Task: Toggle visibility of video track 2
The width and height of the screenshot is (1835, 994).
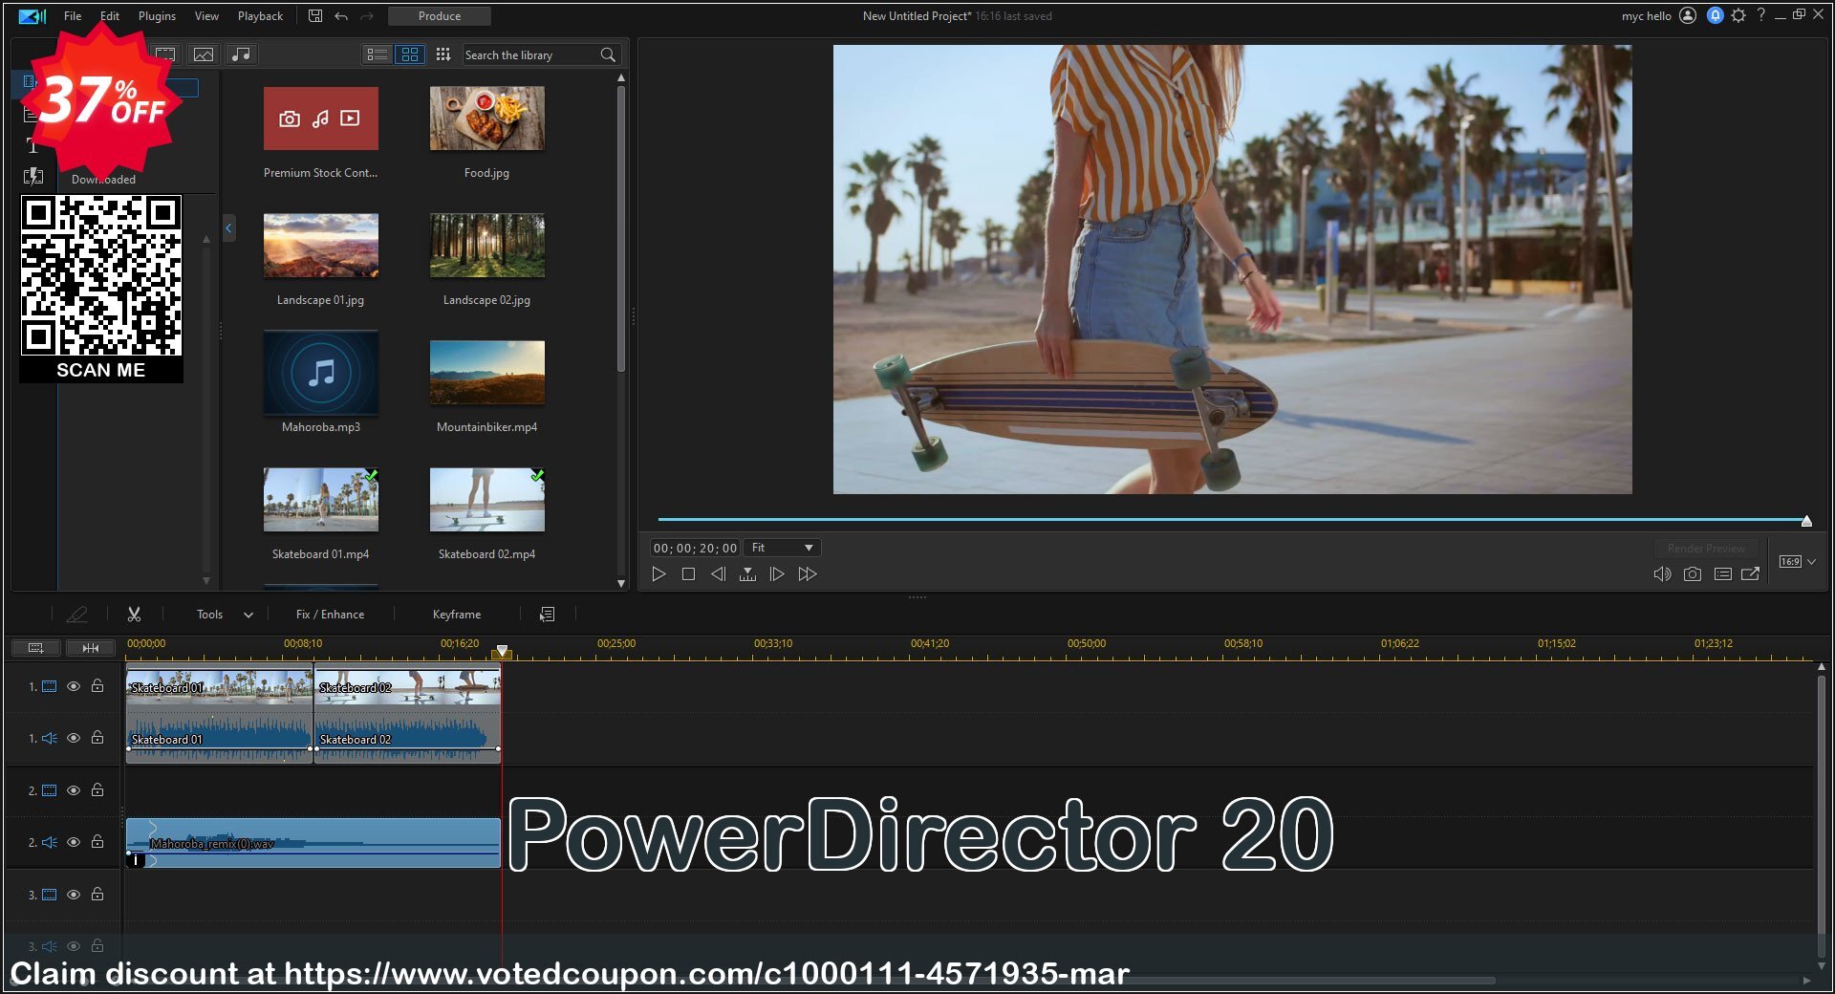Action: click(74, 790)
